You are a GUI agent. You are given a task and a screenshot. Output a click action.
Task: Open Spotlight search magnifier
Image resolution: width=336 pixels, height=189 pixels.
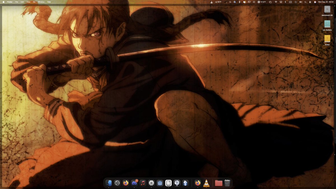coord(305,2)
